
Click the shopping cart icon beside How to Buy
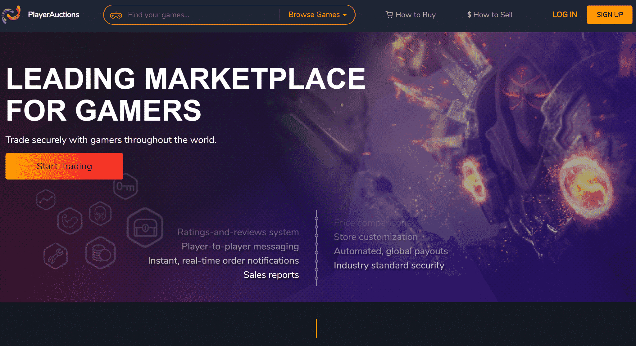click(x=389, y=15)
